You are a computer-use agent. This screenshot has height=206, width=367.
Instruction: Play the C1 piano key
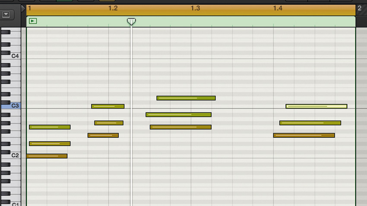[16, 204]
